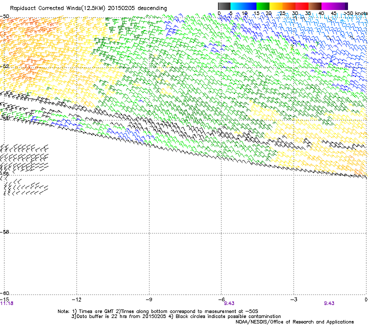370x325 pixels.
Task: Select the red 30-35 knots legend swatch
Action: pos(302,6)
